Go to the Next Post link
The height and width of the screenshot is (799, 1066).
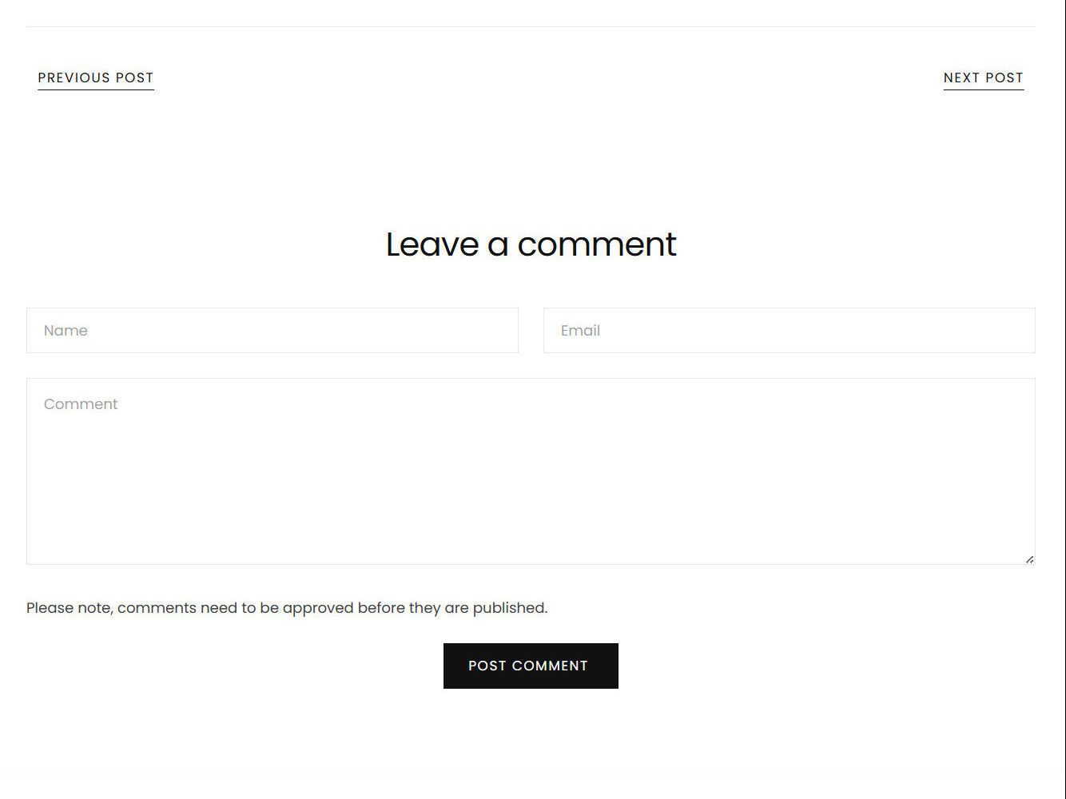[x=983, y=78]
